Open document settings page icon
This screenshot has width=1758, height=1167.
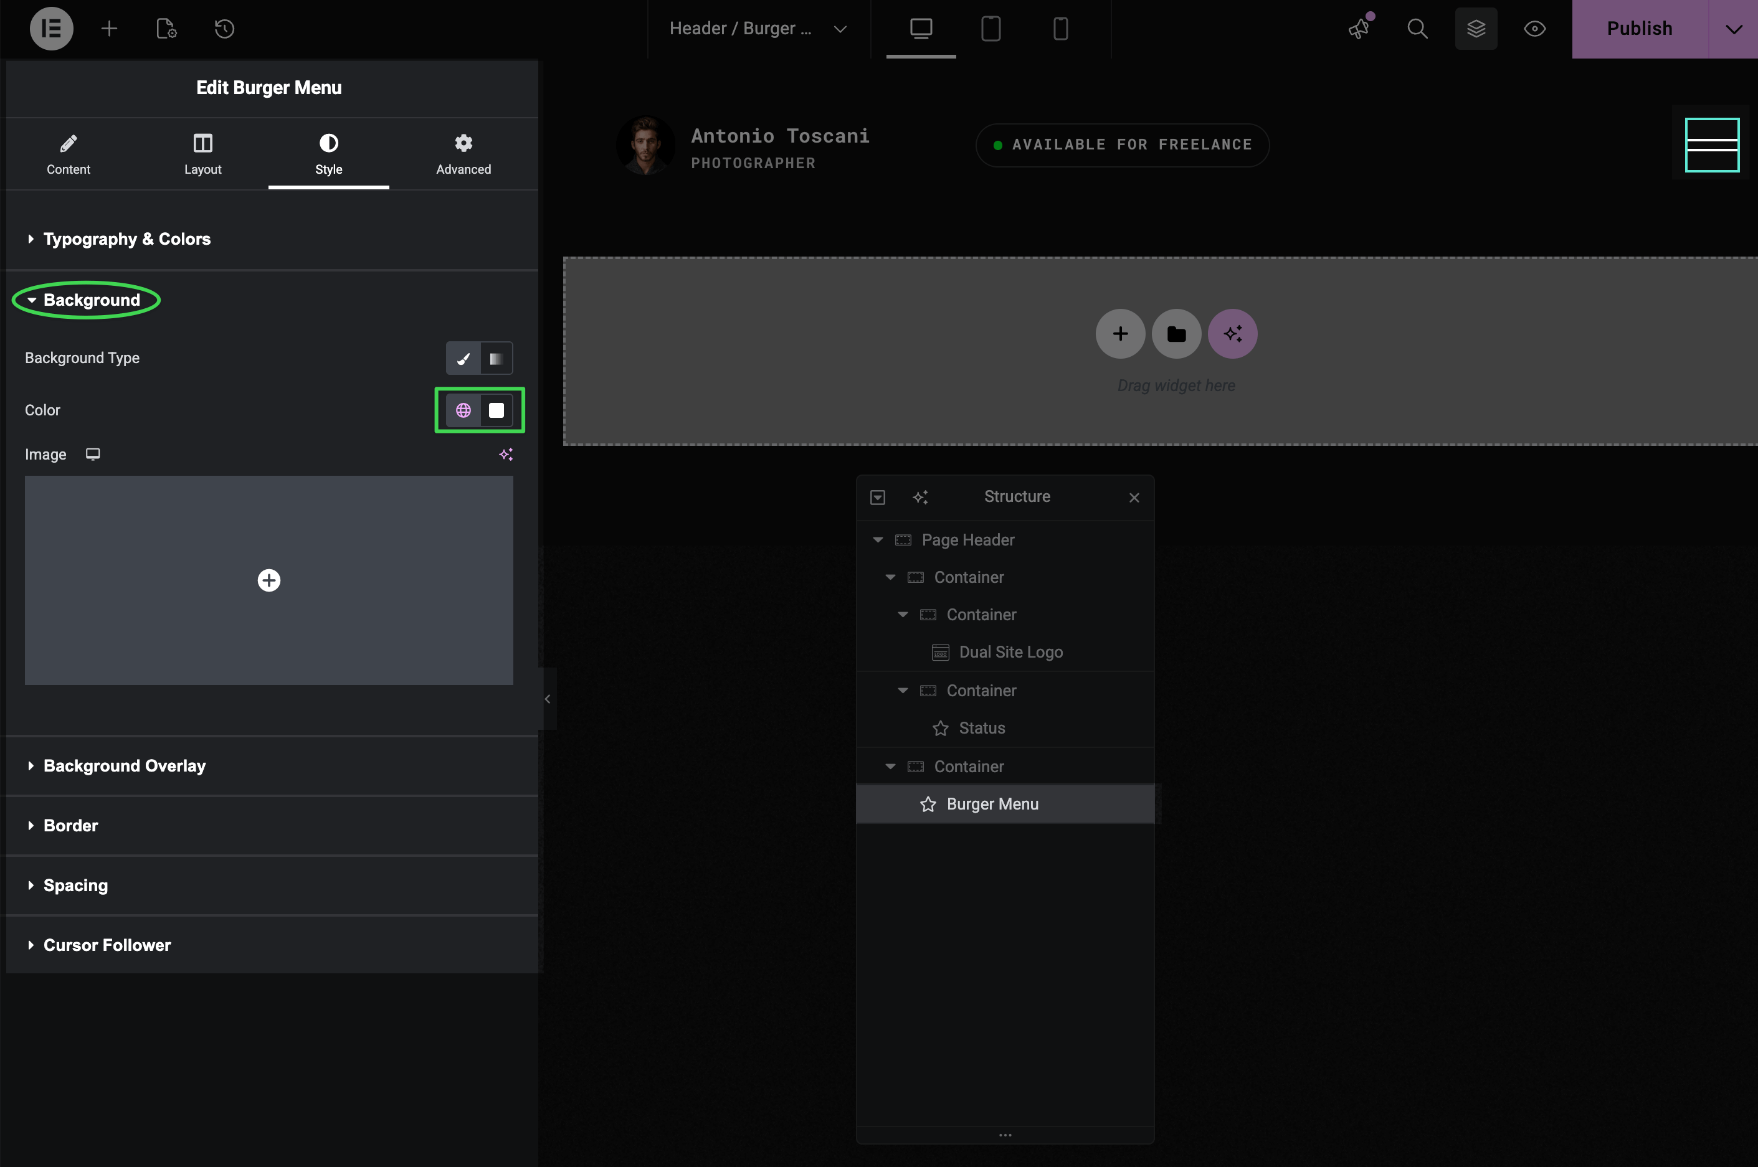coord(166,29)
